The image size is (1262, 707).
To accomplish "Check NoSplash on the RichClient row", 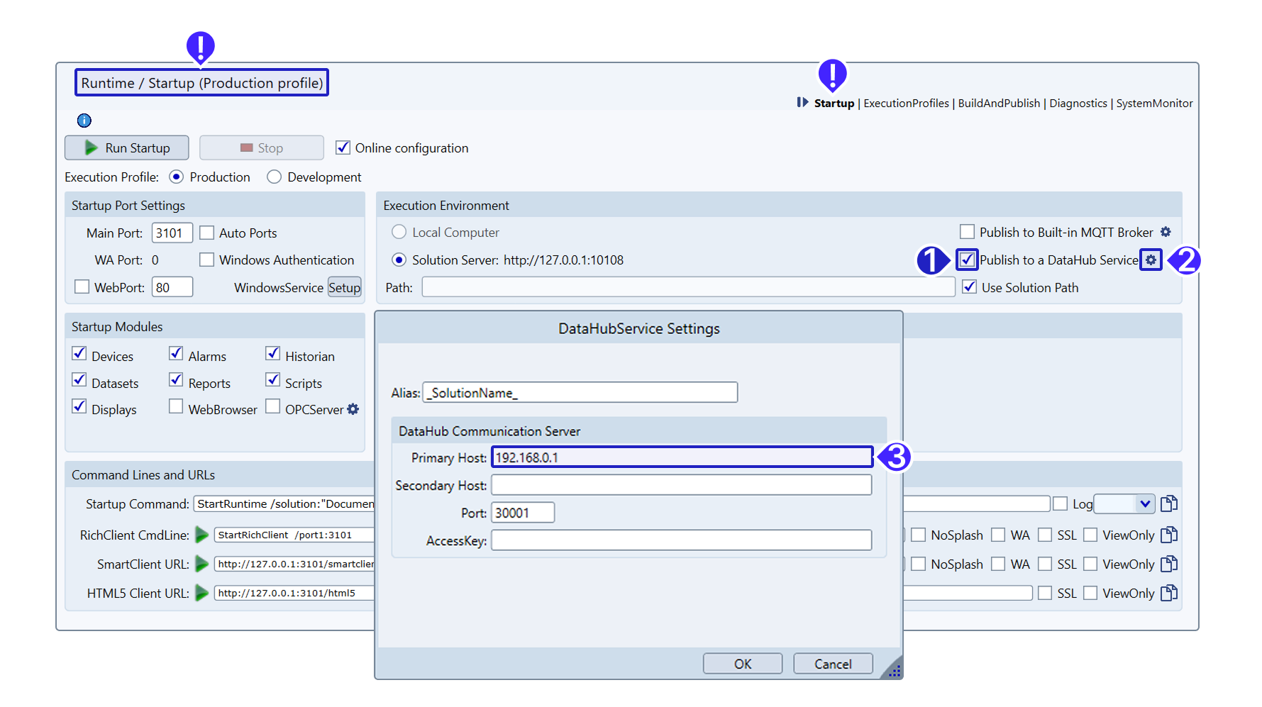I will (919, 535).
